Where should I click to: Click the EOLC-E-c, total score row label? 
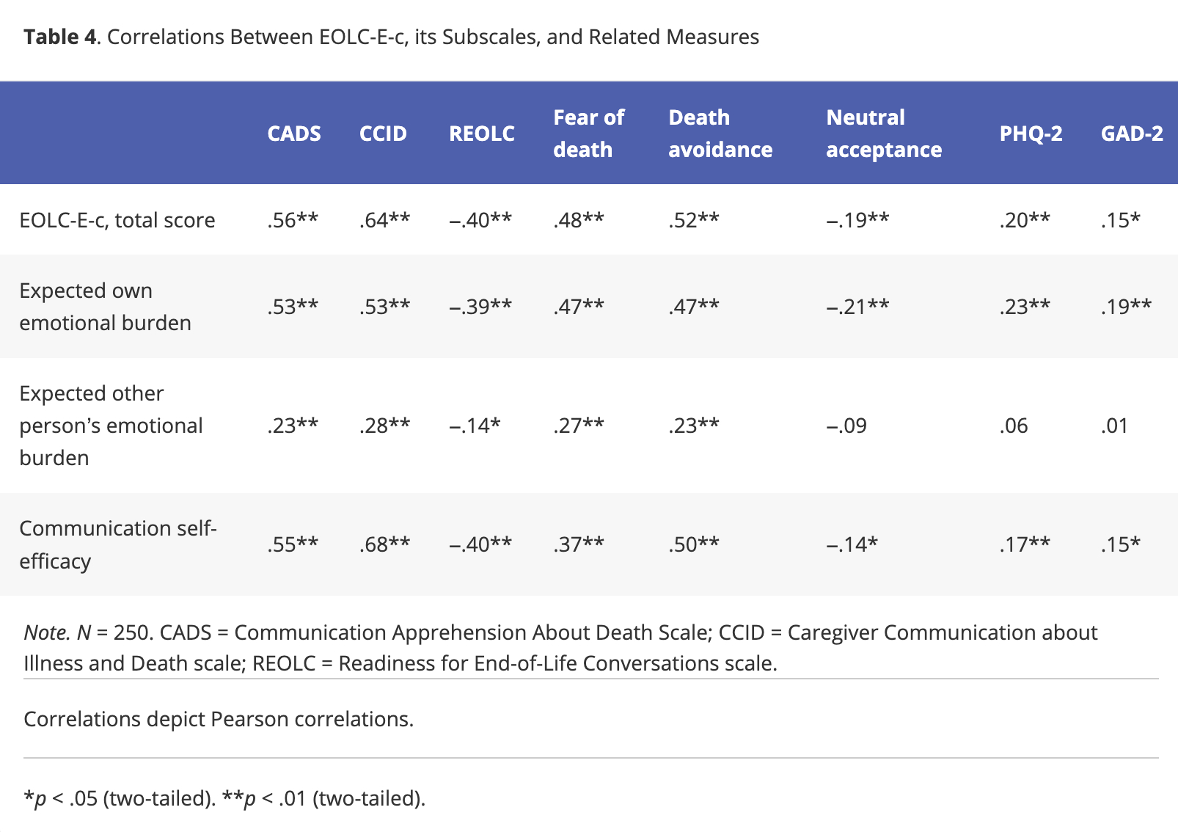[x=117, y=220]
